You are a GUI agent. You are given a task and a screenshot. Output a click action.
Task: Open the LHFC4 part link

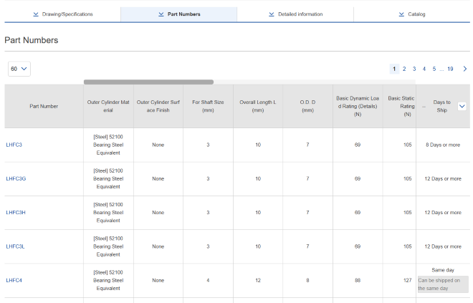point(14,279)
